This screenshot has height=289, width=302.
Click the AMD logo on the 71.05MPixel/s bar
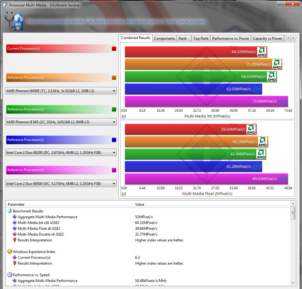[x=277, y=64]
